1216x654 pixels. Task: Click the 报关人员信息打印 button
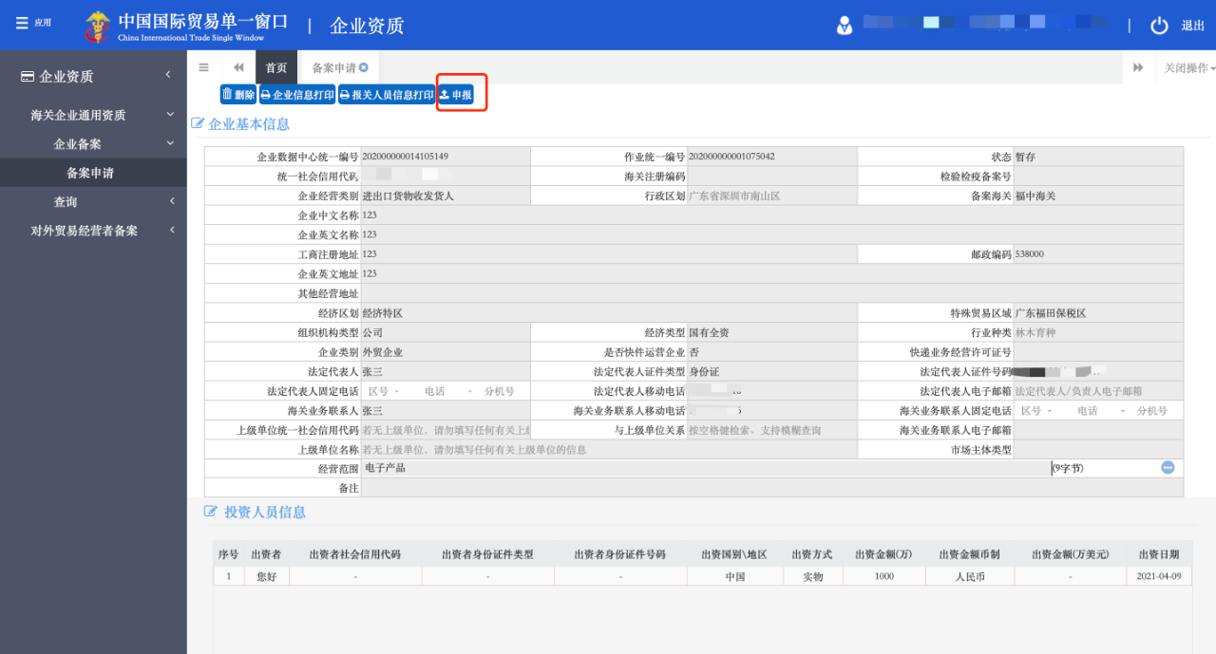point(386,94)
